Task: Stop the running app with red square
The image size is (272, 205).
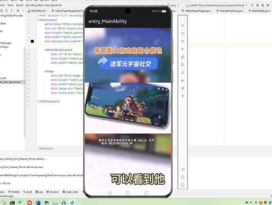Action: click(268, 5)
